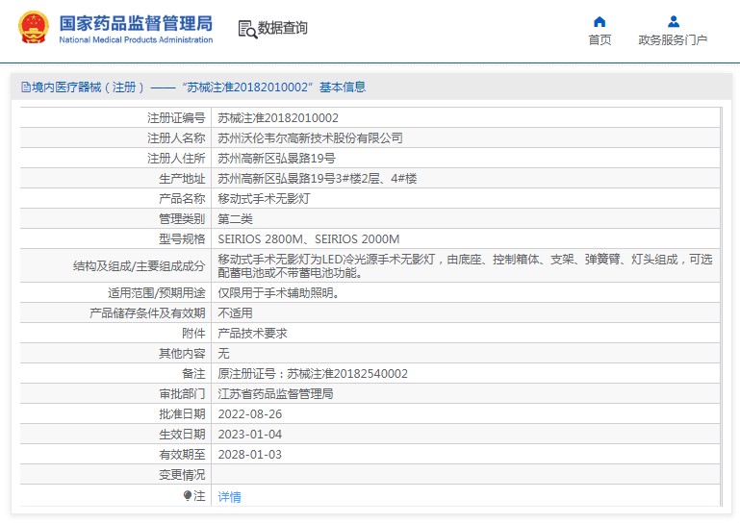
Task: Click the 其他内容 label
Action: click(182, 354)
